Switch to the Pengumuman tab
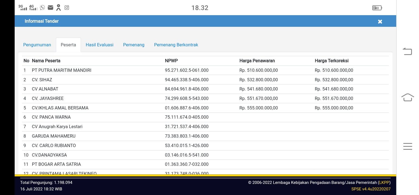Image resolution: width=419 pixels, height=195 pixels. coord(37,45)
